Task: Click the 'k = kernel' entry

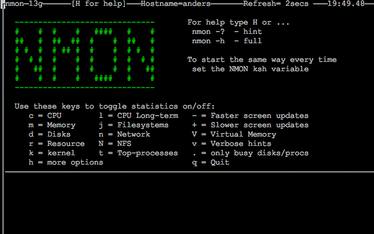Action: 52,153
